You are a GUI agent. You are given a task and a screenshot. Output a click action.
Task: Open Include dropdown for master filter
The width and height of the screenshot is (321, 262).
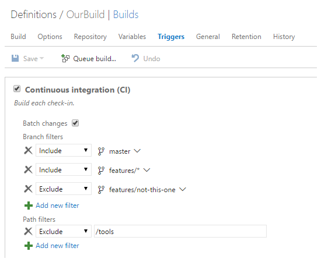click(x=64, y=150)
